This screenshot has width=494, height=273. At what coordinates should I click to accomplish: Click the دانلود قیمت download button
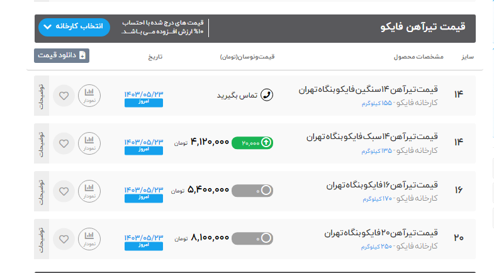click(x=62, y=55)
